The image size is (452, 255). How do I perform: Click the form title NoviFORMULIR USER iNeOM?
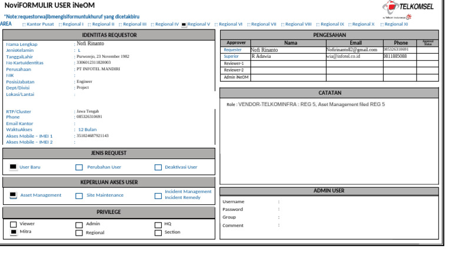pyautogui.click(x=49, y=5)
